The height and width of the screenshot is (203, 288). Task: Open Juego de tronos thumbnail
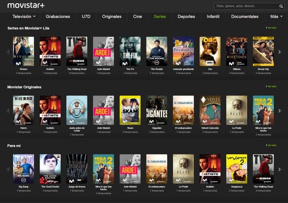pyautogui.click(x=77, y=169)
